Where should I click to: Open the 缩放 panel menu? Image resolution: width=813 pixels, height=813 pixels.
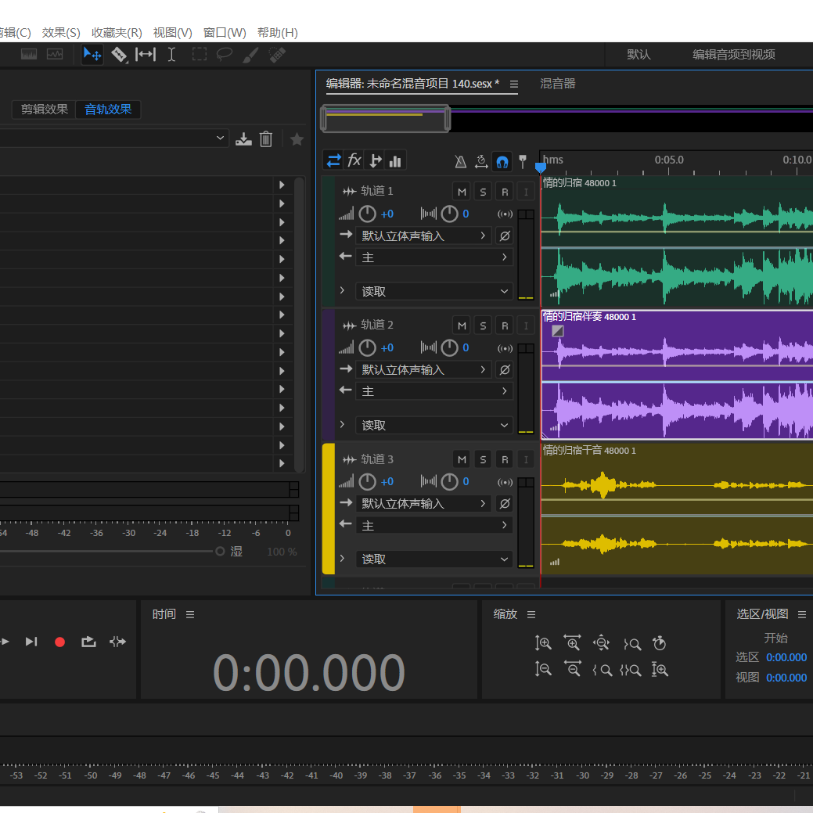531,614
